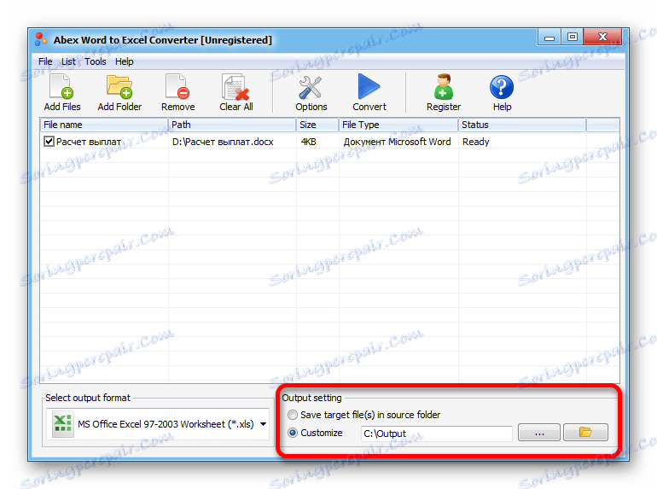Viewport: 657px width, 489px height.
Task: Browse output path with the ... button
Action: [539, 432]
